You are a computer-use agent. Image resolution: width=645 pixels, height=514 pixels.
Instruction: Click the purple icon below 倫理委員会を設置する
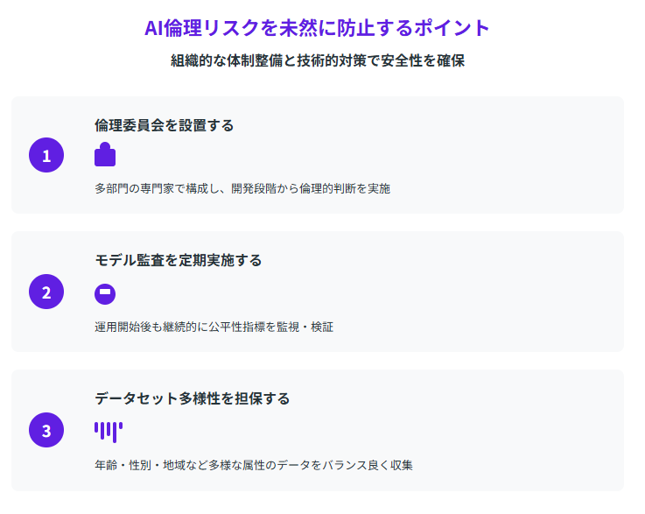(x=105, y=155)
